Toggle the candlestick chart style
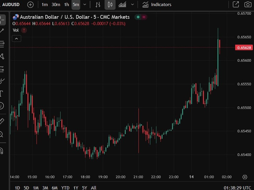The width and height of the screenshot is (254, 190). [110, 5]
